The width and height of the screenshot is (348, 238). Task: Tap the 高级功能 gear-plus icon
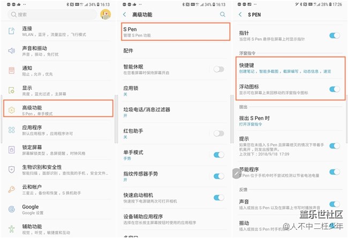point(11,110)
